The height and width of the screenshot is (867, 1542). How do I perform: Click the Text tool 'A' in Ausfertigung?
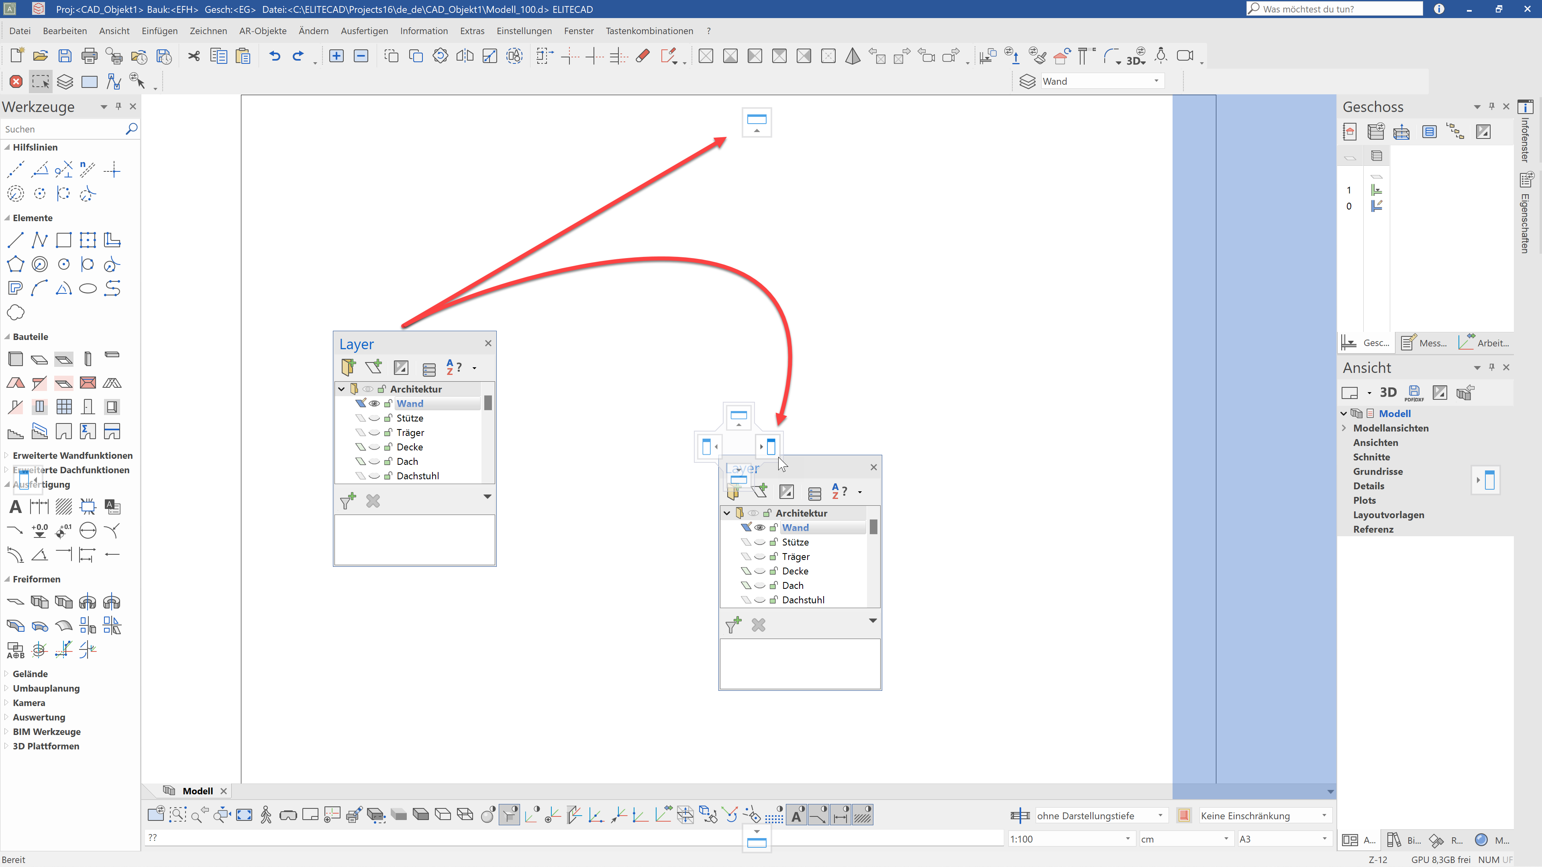tap(16, 507)
